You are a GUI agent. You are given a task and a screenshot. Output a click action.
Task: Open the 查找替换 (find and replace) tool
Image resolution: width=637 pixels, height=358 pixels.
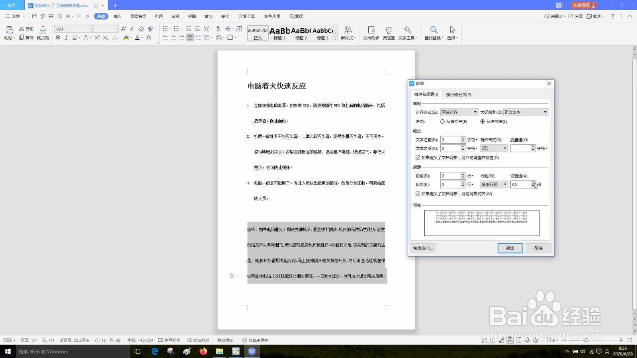coord(433,33)
